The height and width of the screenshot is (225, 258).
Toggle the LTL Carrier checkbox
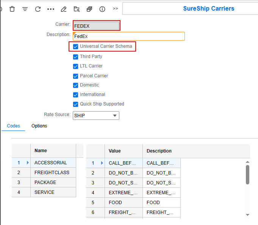click(76, 66)
